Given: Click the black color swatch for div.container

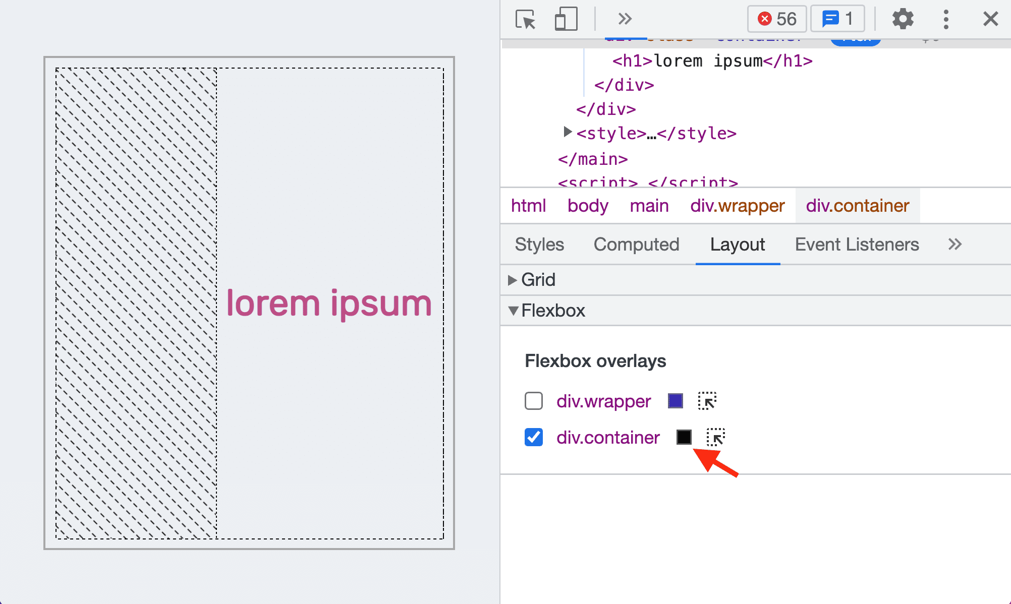Looking at the screenshot, I should (684, 437).
